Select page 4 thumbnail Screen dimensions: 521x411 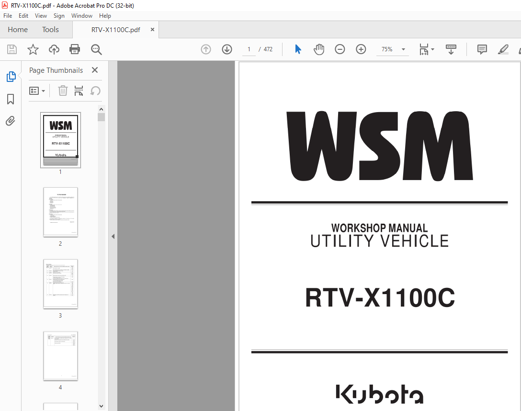pyautogui.click(x=60, y=356)
